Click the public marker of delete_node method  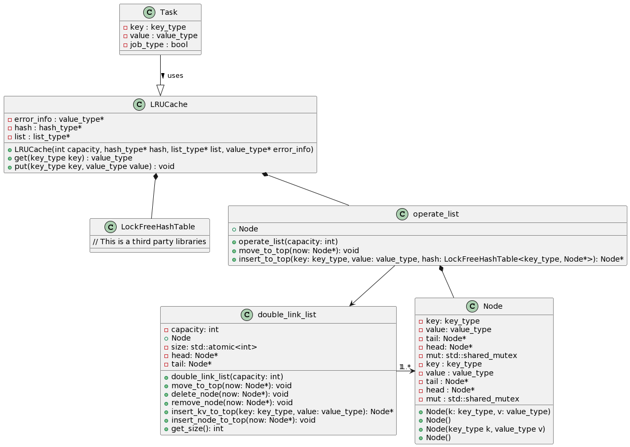(x=167, y=395)
